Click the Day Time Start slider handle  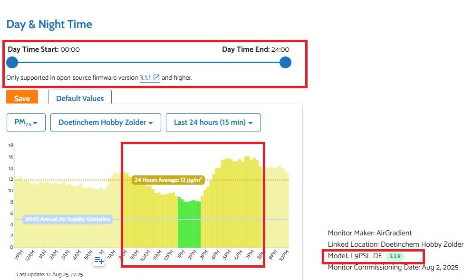click(12, 63)
